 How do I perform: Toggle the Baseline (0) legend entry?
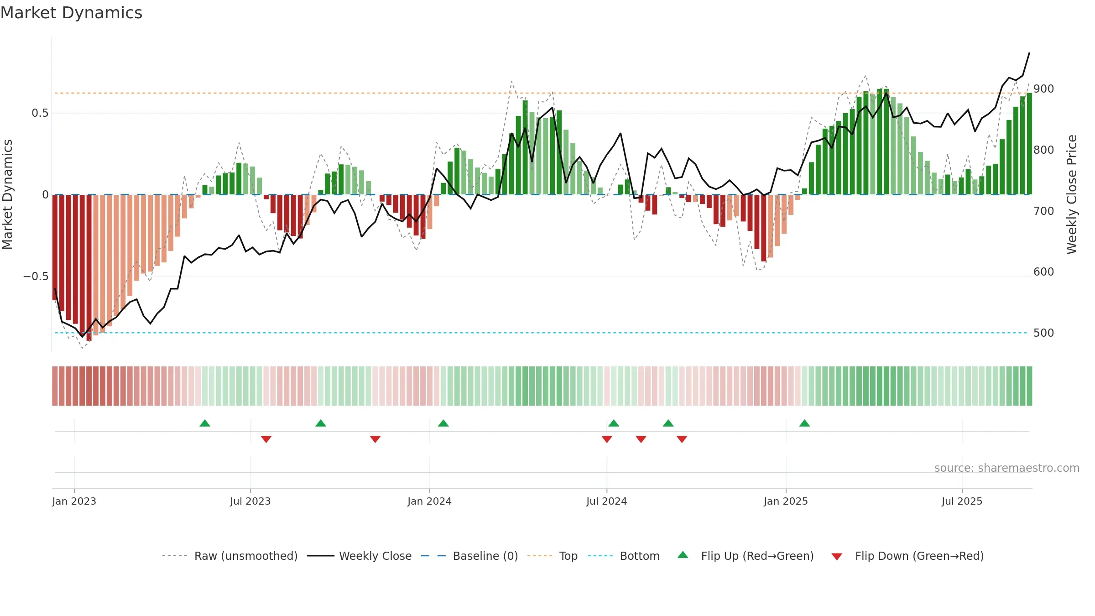click(469, 556)
